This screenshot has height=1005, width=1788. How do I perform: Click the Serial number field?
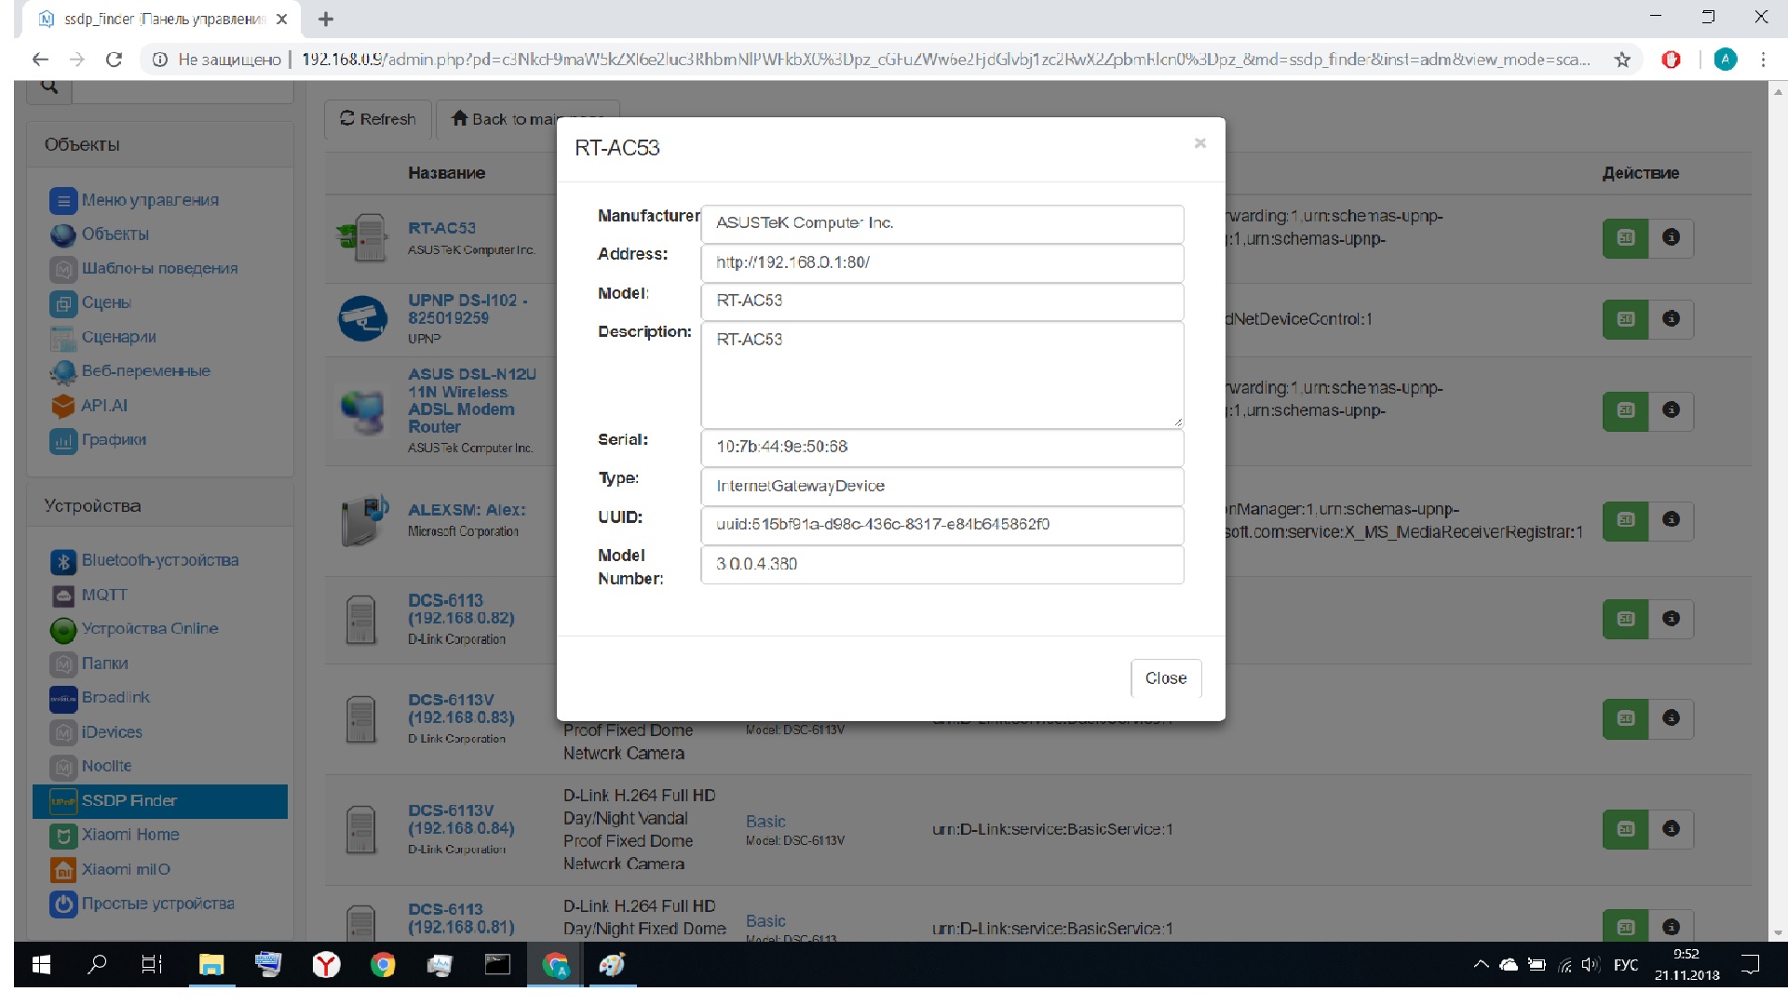point(941,448)
